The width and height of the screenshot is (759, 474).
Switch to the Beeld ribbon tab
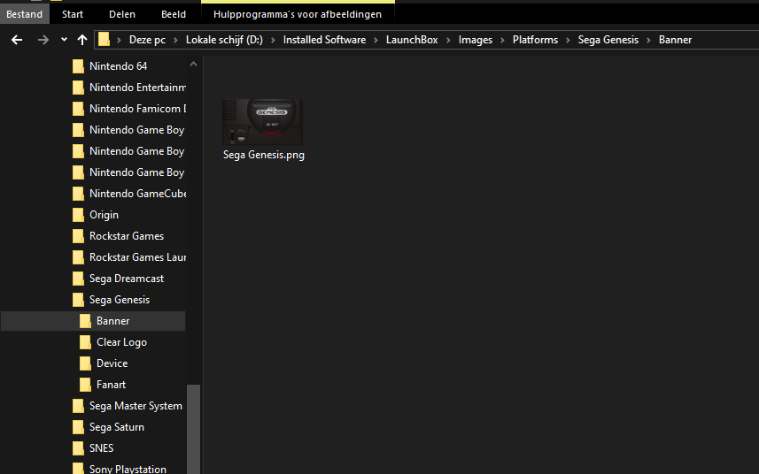tap(174, 14)
